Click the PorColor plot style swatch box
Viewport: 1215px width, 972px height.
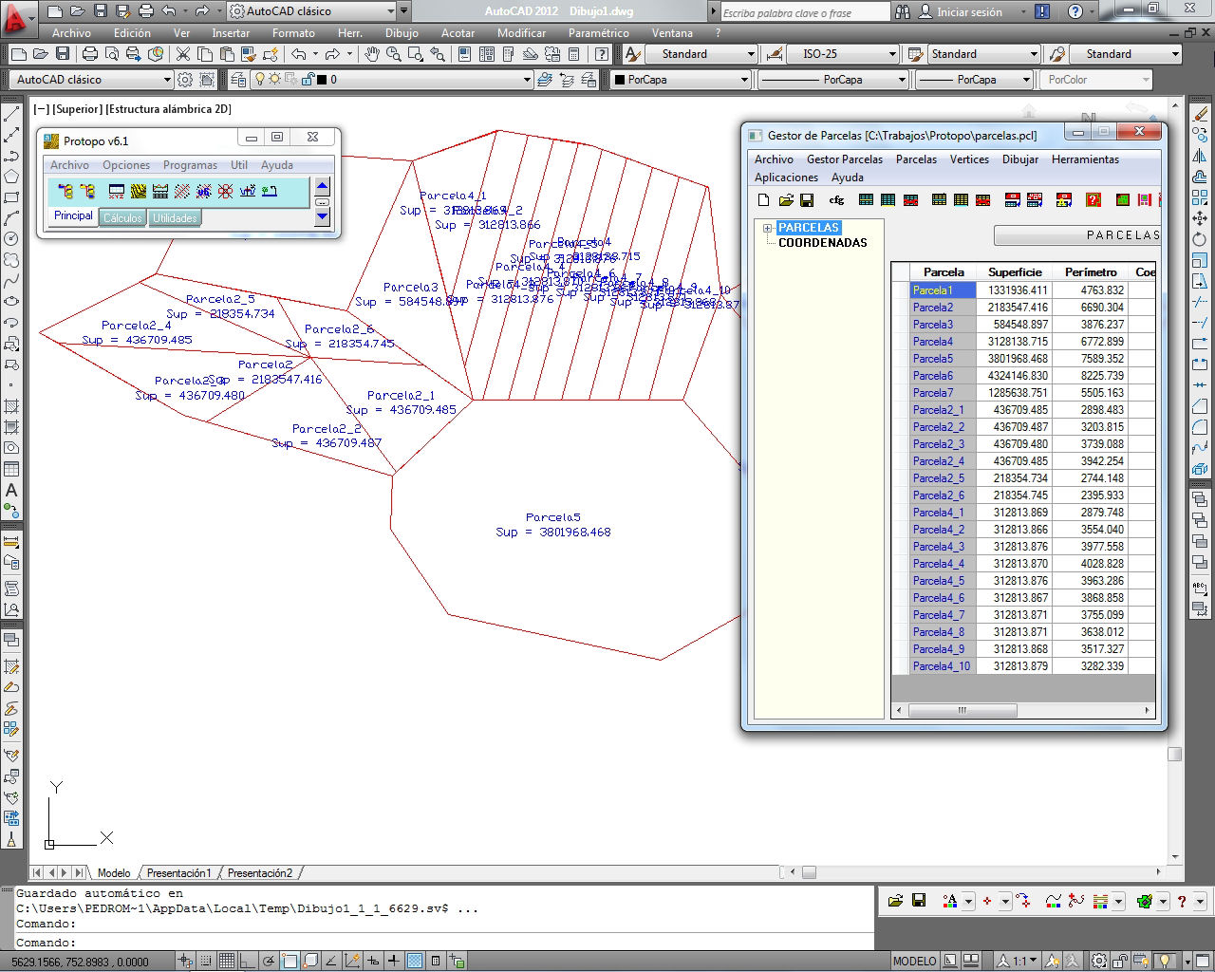click(x=1096, y=80)
